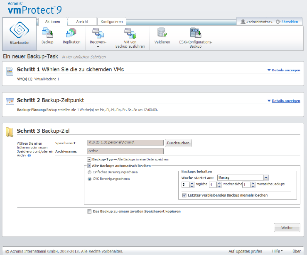Viewport: 307px width, 255px height.
Task: Increase the monatliche Backups count
Action: coord(253,183)
